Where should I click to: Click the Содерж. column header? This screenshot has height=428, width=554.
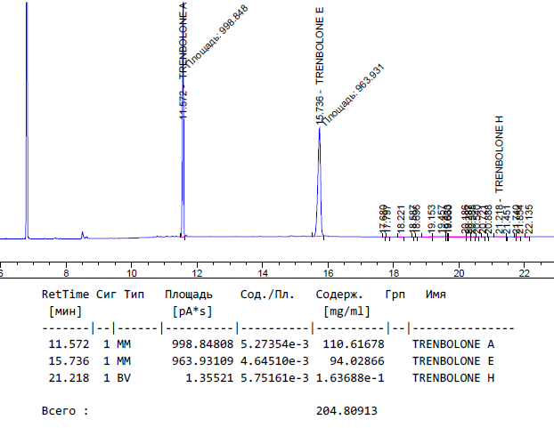pyautogui.click(x=338, y=294)
